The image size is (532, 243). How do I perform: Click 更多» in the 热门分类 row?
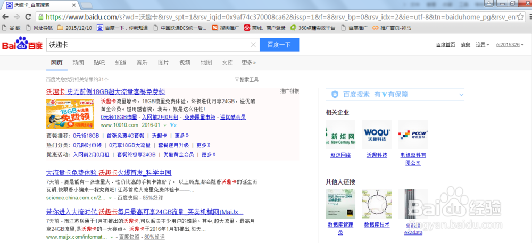point(204,145)
